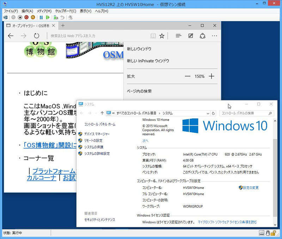Refresh the System control panel address bar
The height and width of the screenshot is (239, 282).
pyautogui.click(x=213, y=113)
